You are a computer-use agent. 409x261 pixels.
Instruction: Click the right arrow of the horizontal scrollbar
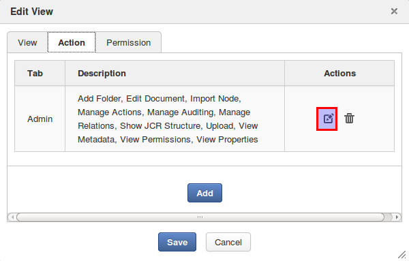click(397, 217)
